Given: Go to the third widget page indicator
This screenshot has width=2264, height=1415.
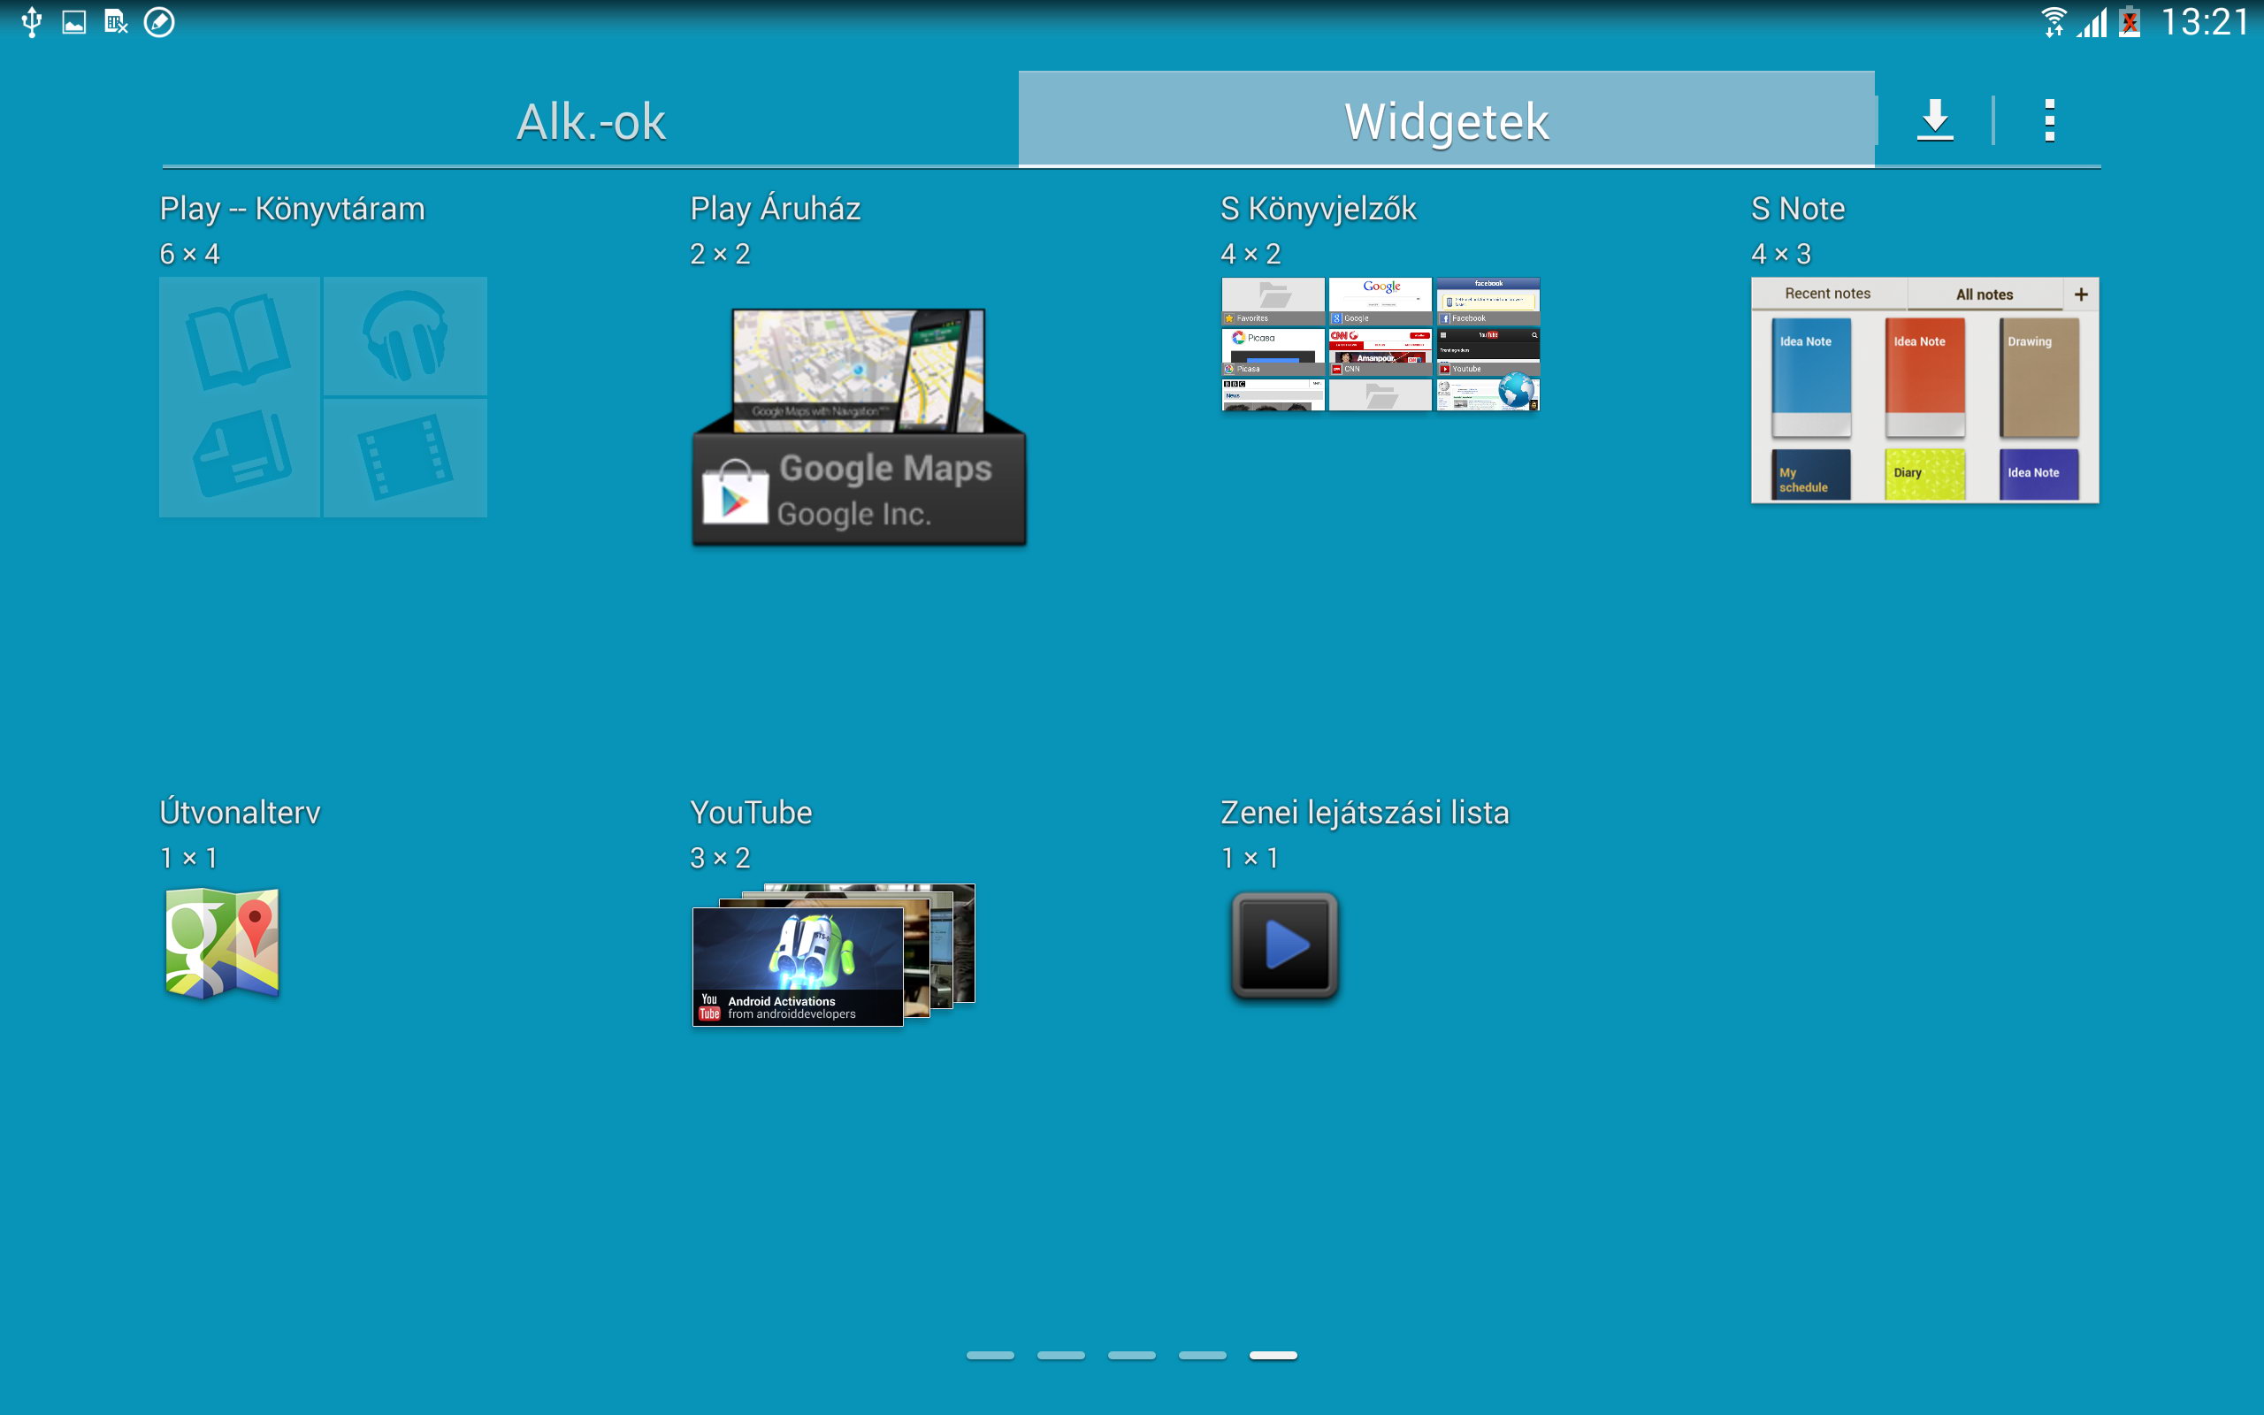Looking at the screenshot, I should pos(1132,1355).
